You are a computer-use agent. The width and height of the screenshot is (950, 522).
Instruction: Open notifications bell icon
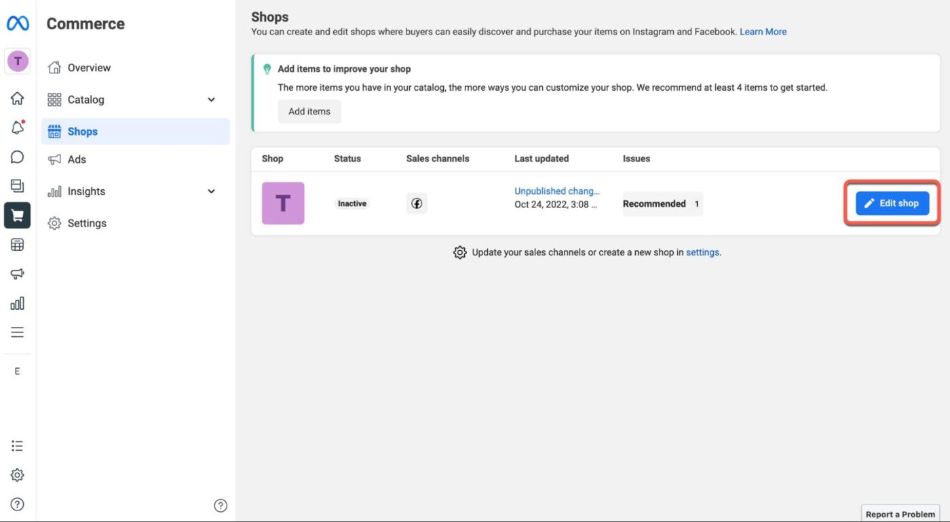point(18,127)
